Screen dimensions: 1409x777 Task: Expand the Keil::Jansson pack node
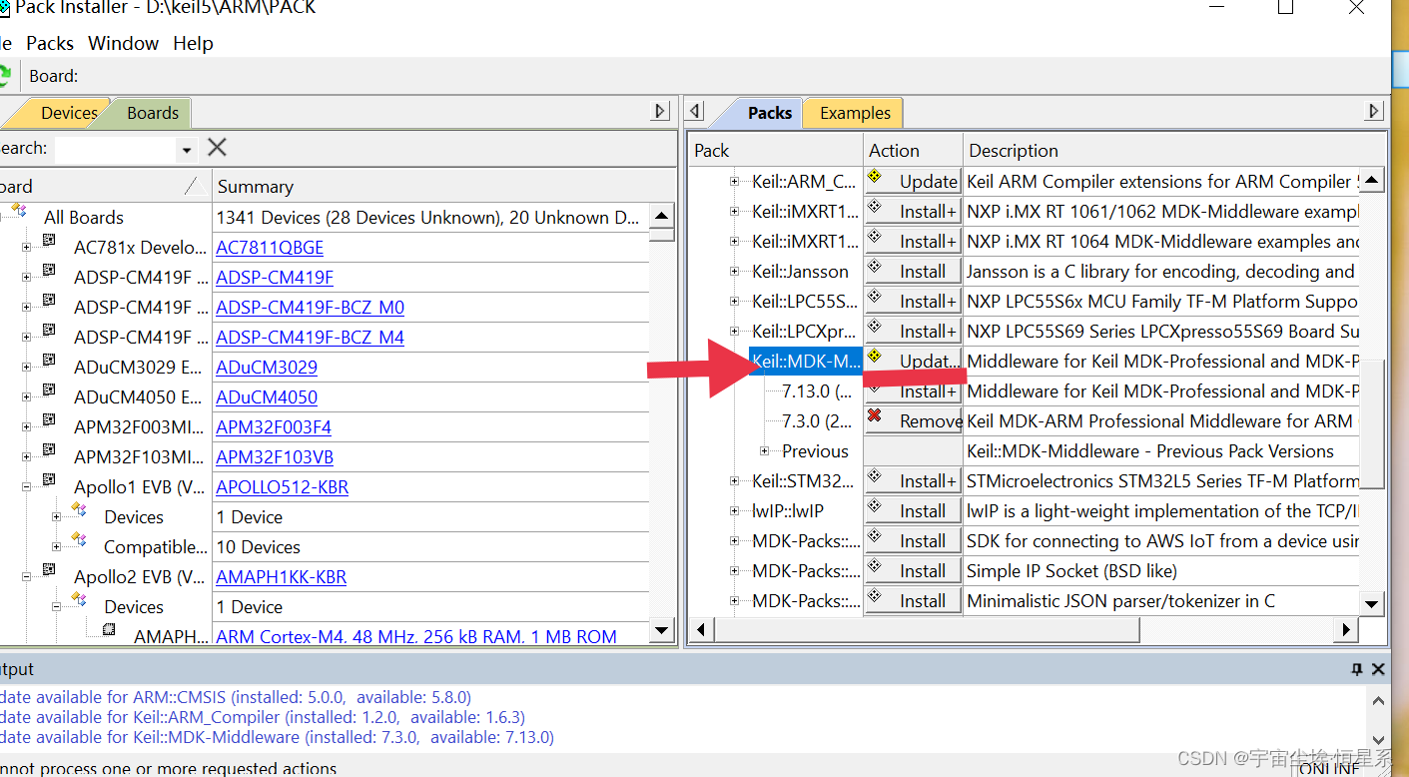pyautogui.click(x=734, y=272)
